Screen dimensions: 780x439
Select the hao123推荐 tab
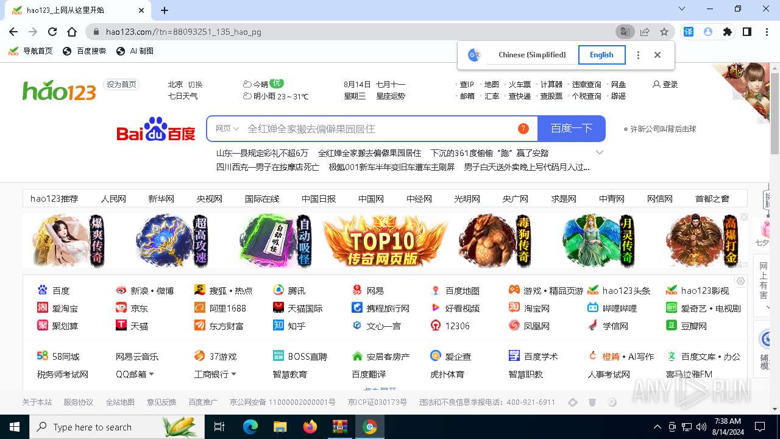(54, 199)
